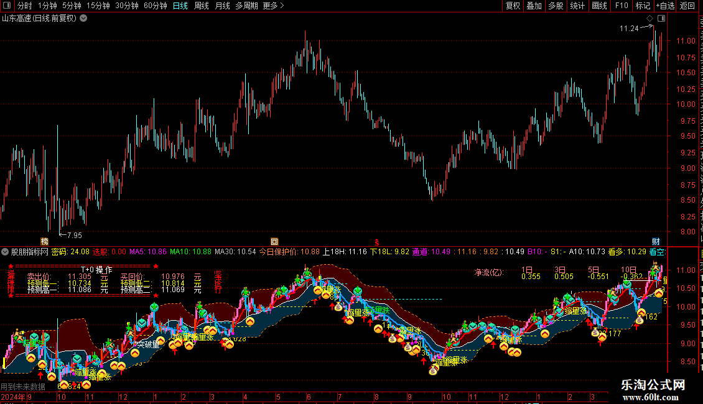Expand the 更多 periods menu
Screen dimensions: 703x404
[273, 6]
